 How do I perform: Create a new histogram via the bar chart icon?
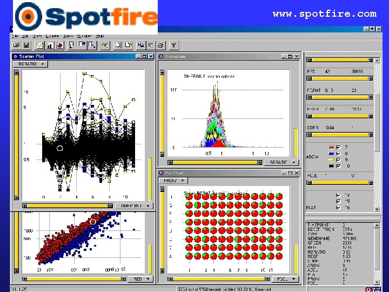pyautogui.click(x=50, y=45)
